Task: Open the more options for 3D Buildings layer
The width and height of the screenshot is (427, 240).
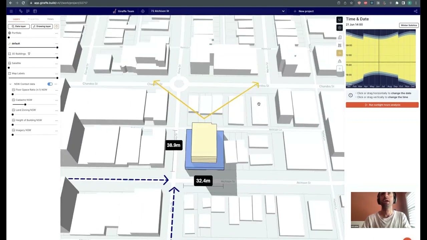Action: coord(56,54)
